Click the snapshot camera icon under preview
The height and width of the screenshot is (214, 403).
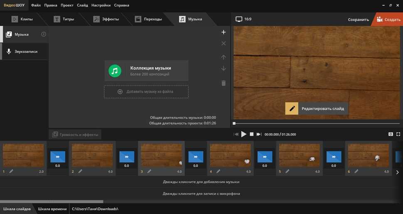391,134
